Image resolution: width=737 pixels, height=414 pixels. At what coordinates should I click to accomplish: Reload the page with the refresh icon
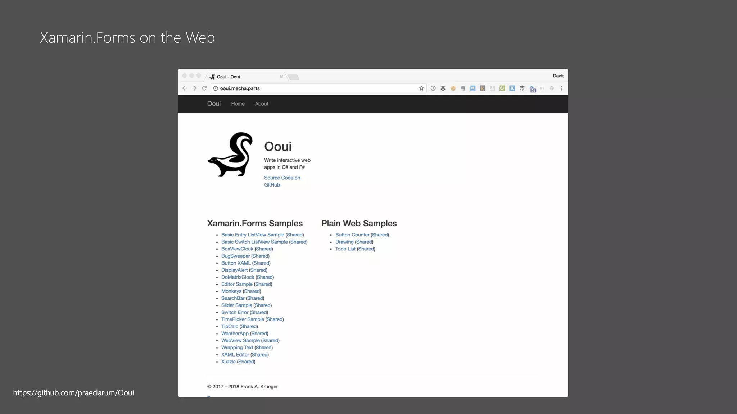click(204, 88)
